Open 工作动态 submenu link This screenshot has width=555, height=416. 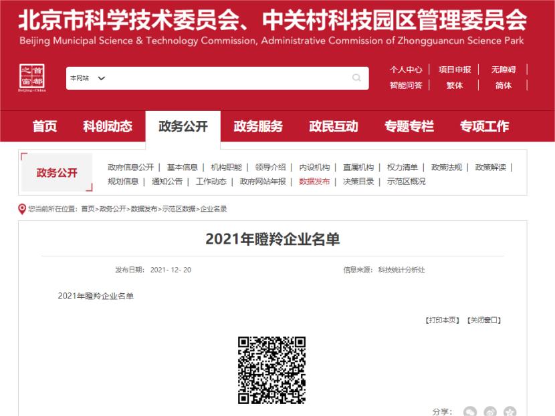[211, 182]
